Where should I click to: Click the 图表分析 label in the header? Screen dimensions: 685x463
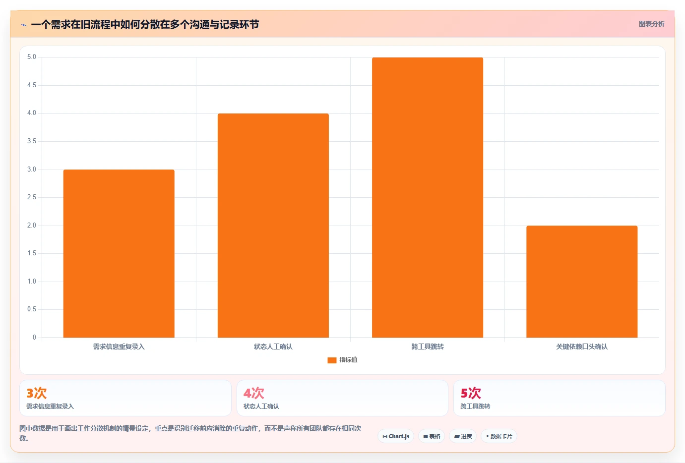[x=651, y=24]
